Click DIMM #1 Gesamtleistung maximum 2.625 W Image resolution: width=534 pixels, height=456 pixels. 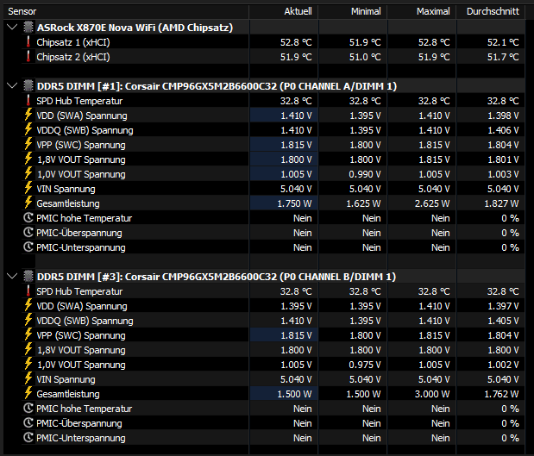point(432,203)
